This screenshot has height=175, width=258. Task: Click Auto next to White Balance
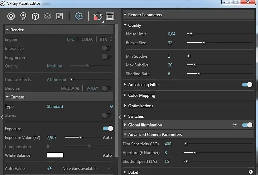(107, 155)
